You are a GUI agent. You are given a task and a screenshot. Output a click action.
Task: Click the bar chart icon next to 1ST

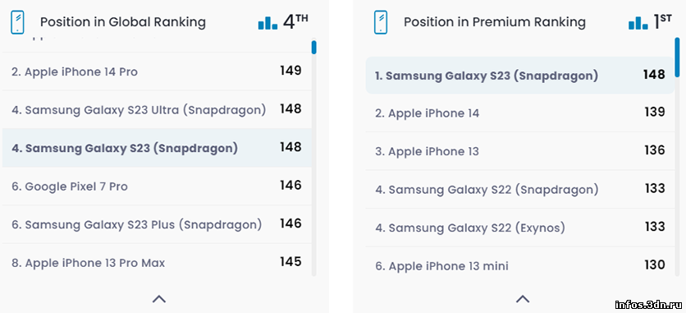pyautogui.click(x=638, y=23)
